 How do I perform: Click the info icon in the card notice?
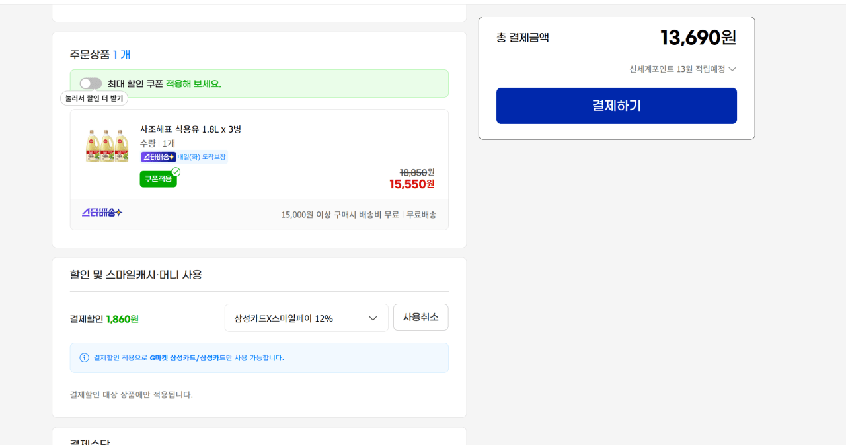pyautogui.click(x=83, y=357)
